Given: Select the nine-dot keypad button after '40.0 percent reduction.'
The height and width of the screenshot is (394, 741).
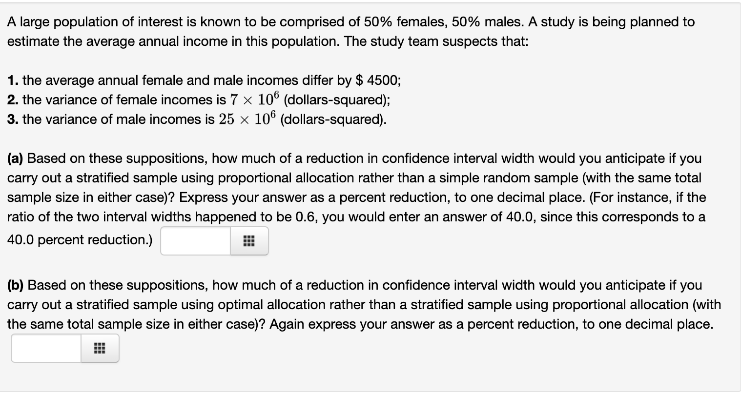Looking at the screenshot, I should coord(249,240).
